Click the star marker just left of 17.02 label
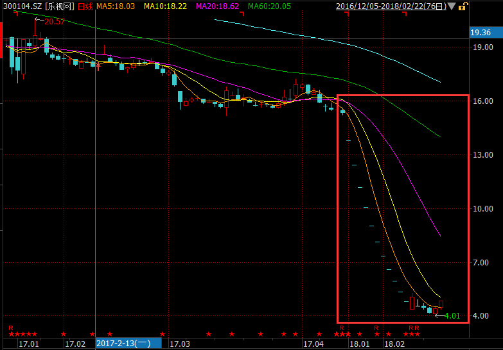Screen dimensions: 503x350 point(64,335)
